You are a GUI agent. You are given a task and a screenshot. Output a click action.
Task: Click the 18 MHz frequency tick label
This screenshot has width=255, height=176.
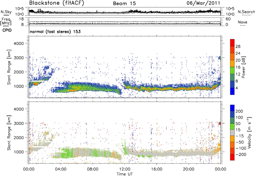(21, 19)
